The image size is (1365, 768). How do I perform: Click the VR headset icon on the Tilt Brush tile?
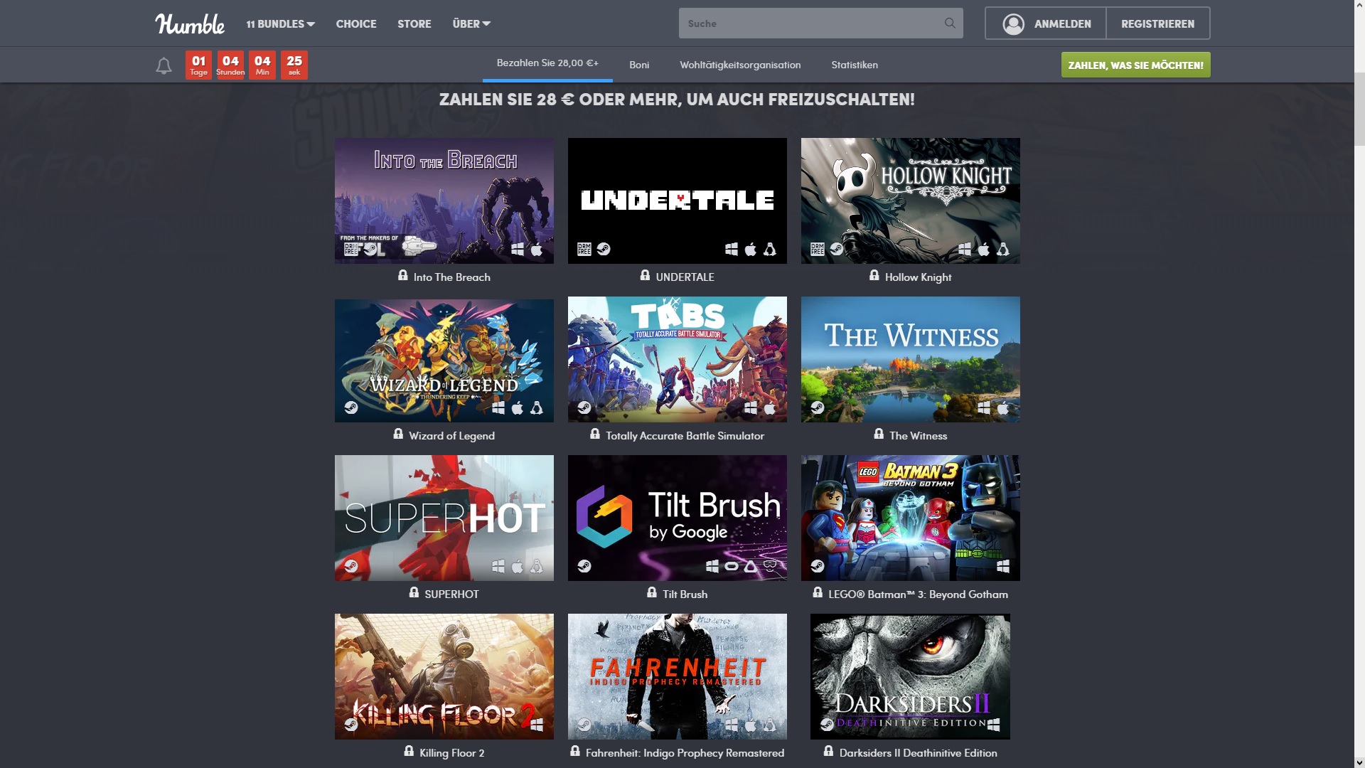point(770,566)
